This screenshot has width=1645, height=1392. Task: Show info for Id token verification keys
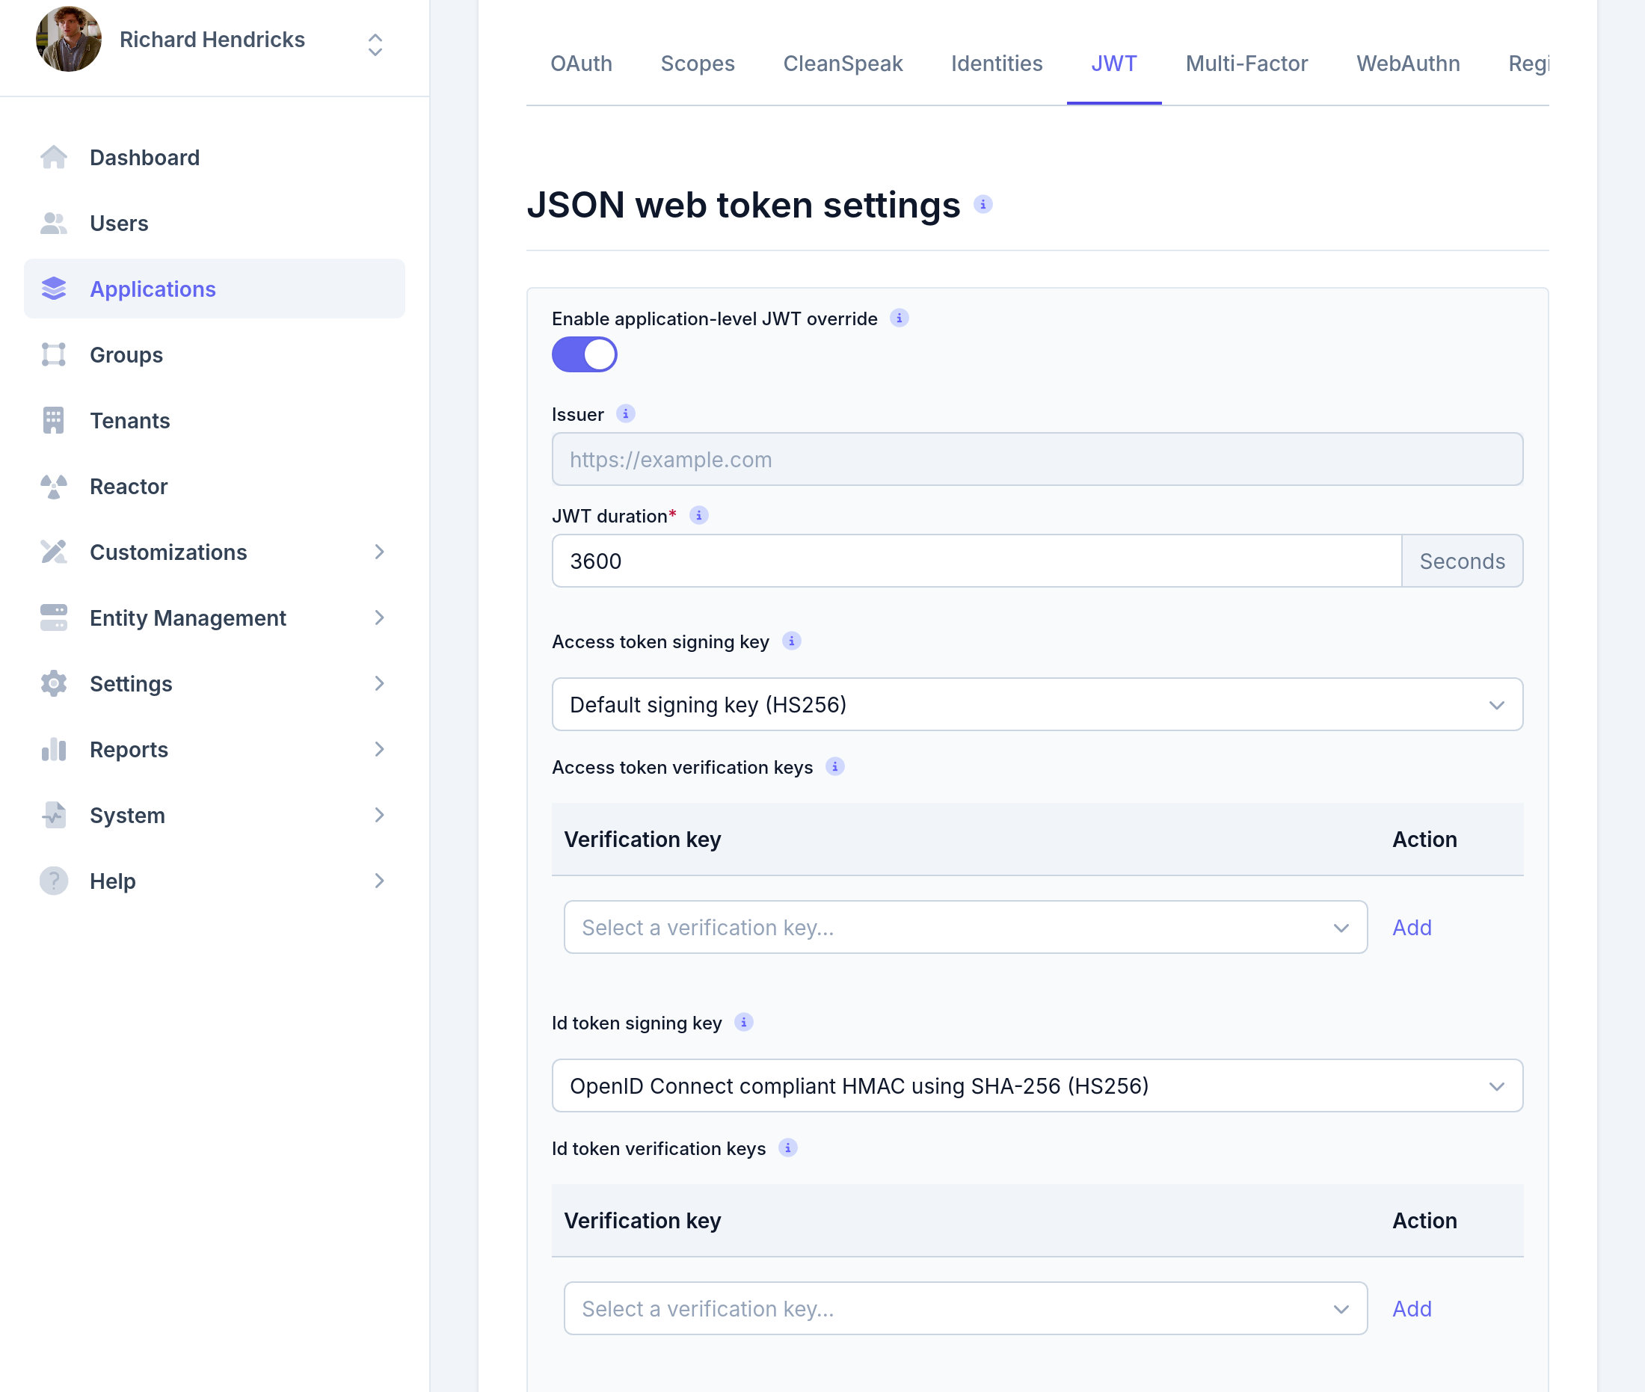point(788,1148)
